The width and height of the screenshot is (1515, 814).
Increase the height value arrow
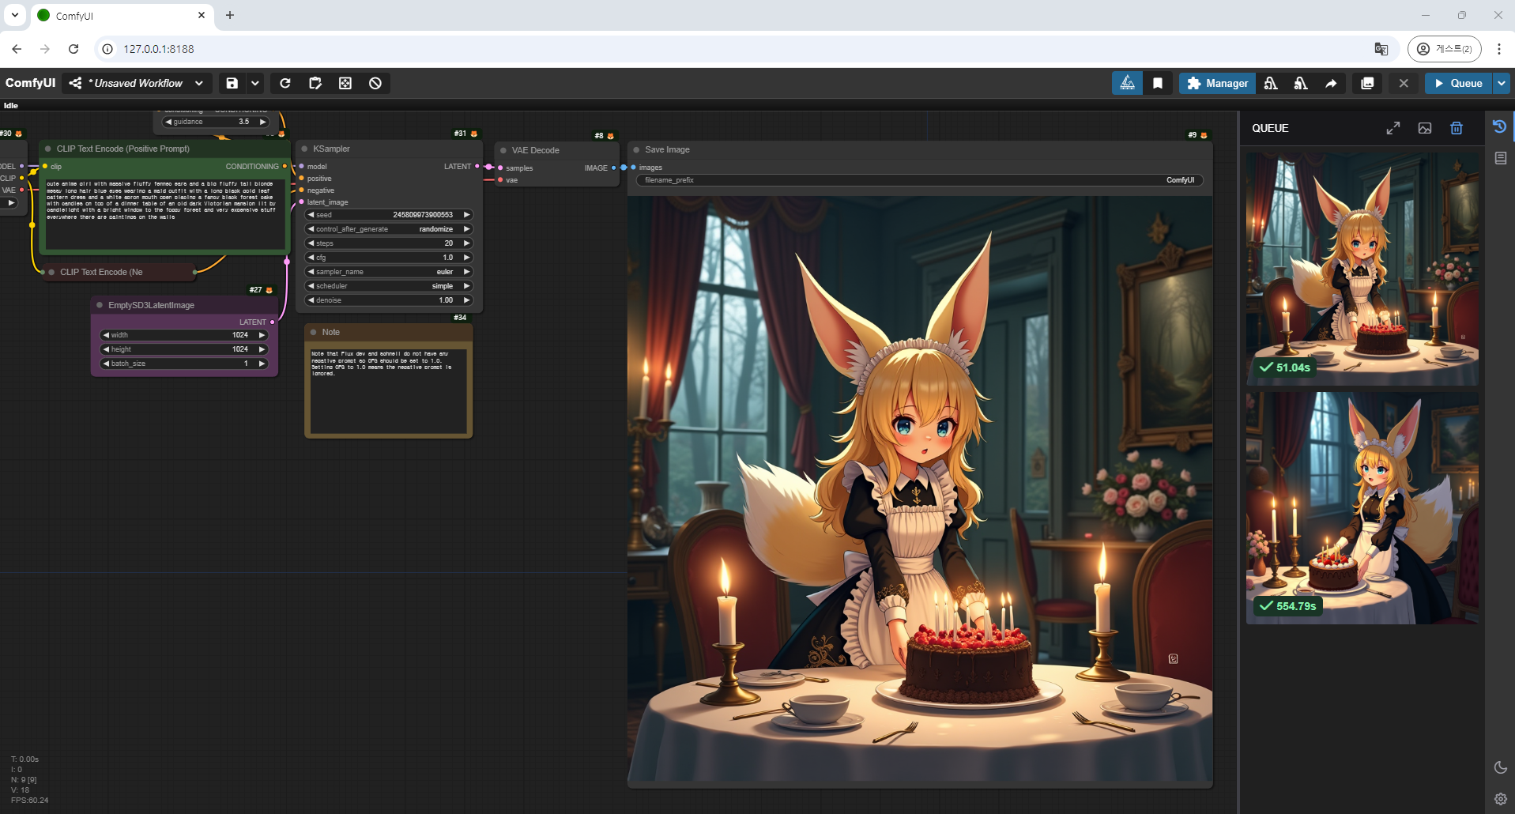click(262, 349)
